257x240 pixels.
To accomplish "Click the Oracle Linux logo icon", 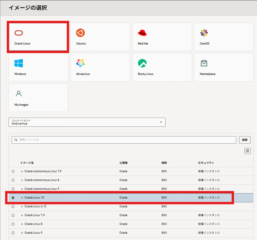I will (19, 33).
